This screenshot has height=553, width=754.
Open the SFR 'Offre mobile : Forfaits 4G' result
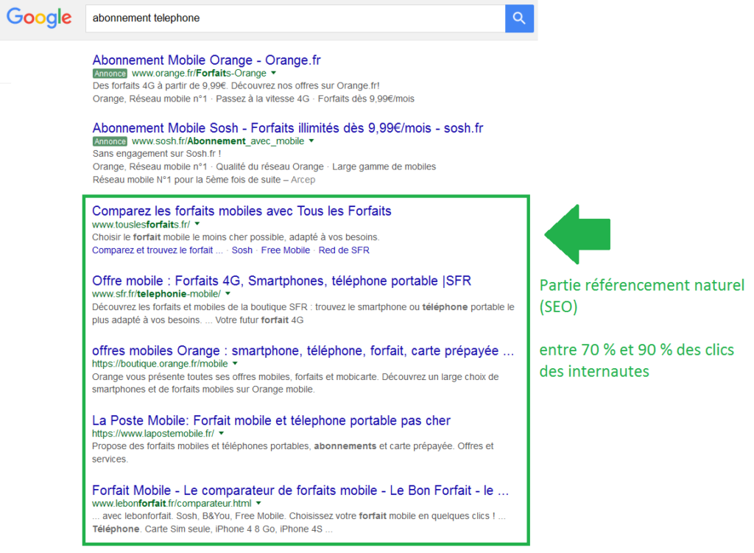coord(281,281)
